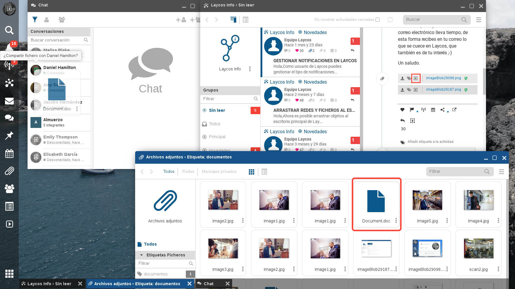Open the activity in external window

point(454,110)
